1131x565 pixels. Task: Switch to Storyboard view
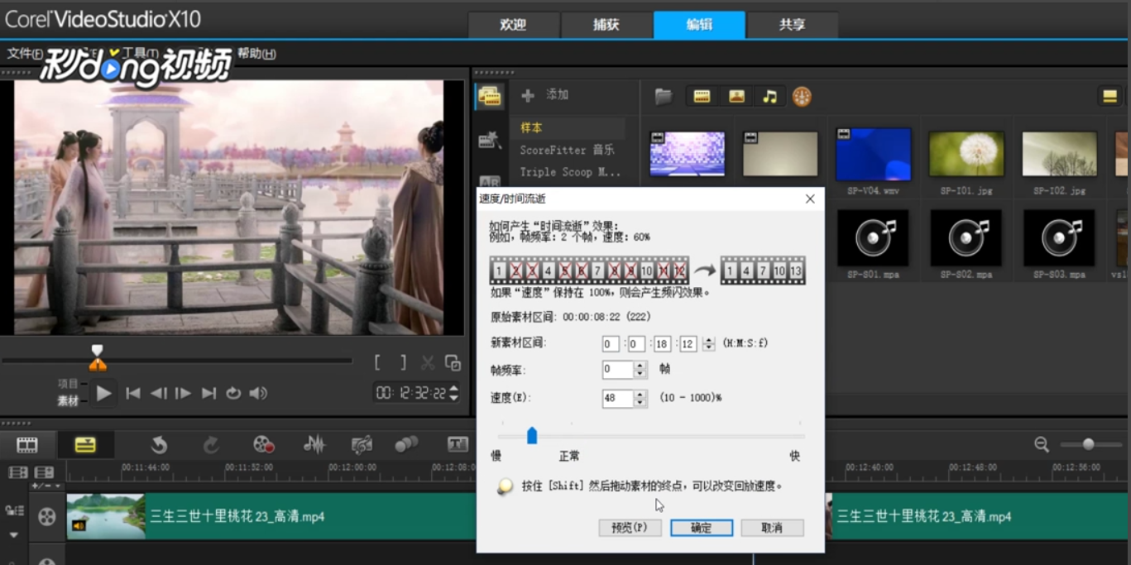[x=27, y=445]
